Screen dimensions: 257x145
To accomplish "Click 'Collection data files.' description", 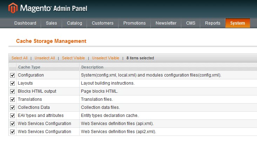I will [100, 107].
